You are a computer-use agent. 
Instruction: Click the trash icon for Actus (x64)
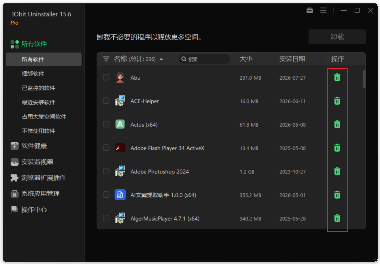[x=337, y=124]
